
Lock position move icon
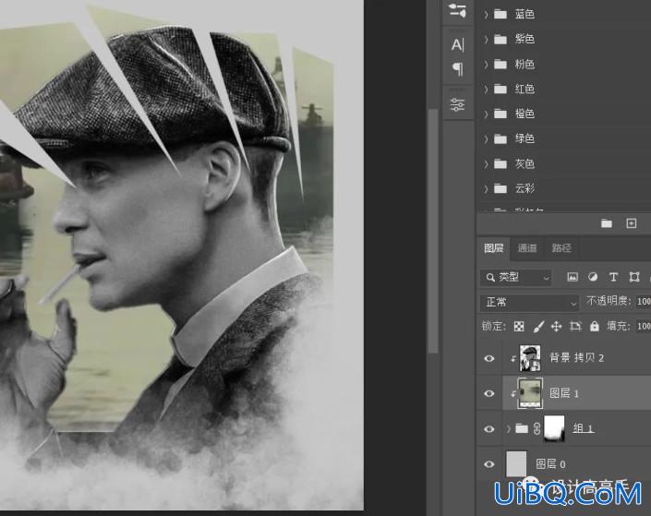(x=556, y=326)
